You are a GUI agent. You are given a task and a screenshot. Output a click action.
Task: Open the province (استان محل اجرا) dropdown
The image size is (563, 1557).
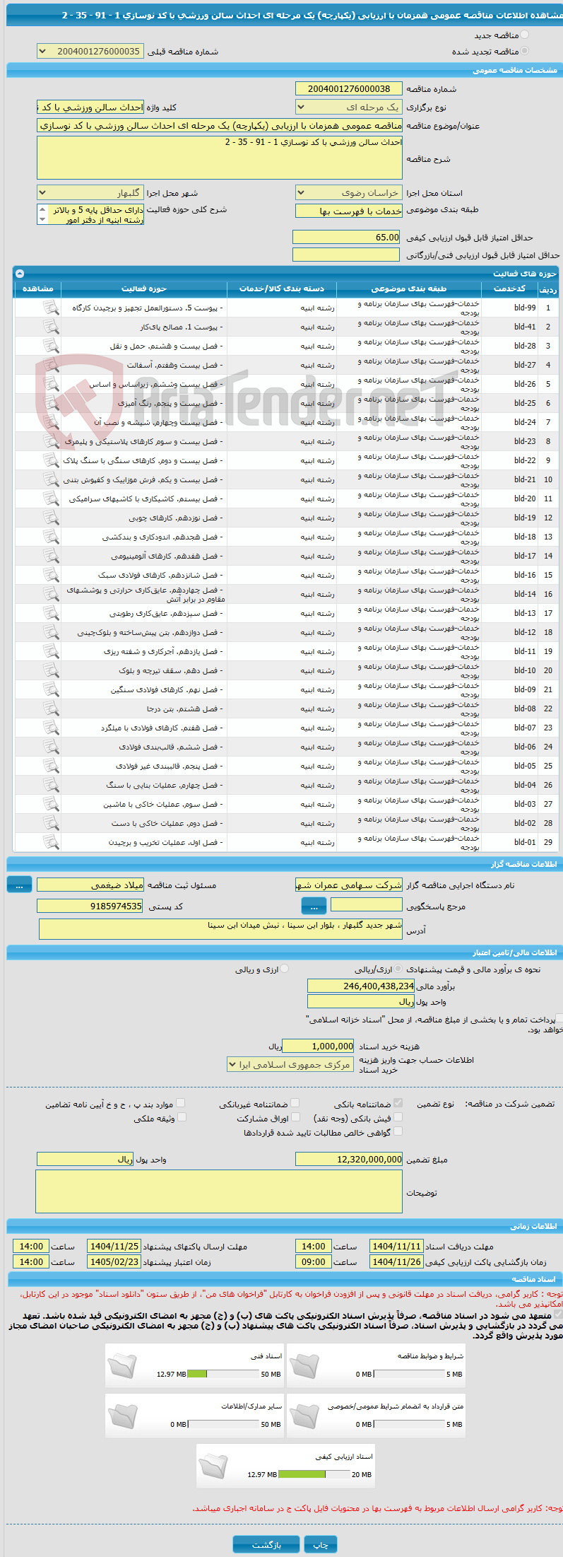(x=349, y=193)
